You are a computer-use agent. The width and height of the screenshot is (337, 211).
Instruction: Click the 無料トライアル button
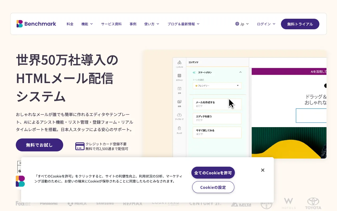[300, 24]
